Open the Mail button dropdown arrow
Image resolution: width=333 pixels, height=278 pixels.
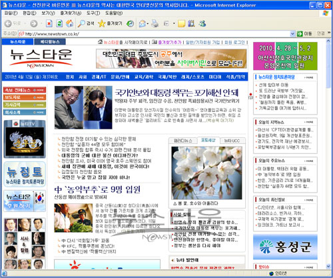click(148, 23)
